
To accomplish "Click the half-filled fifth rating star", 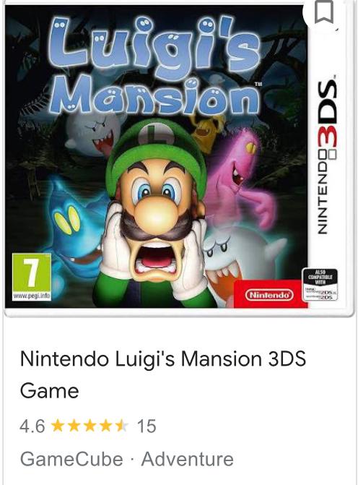I will point(122,426).
